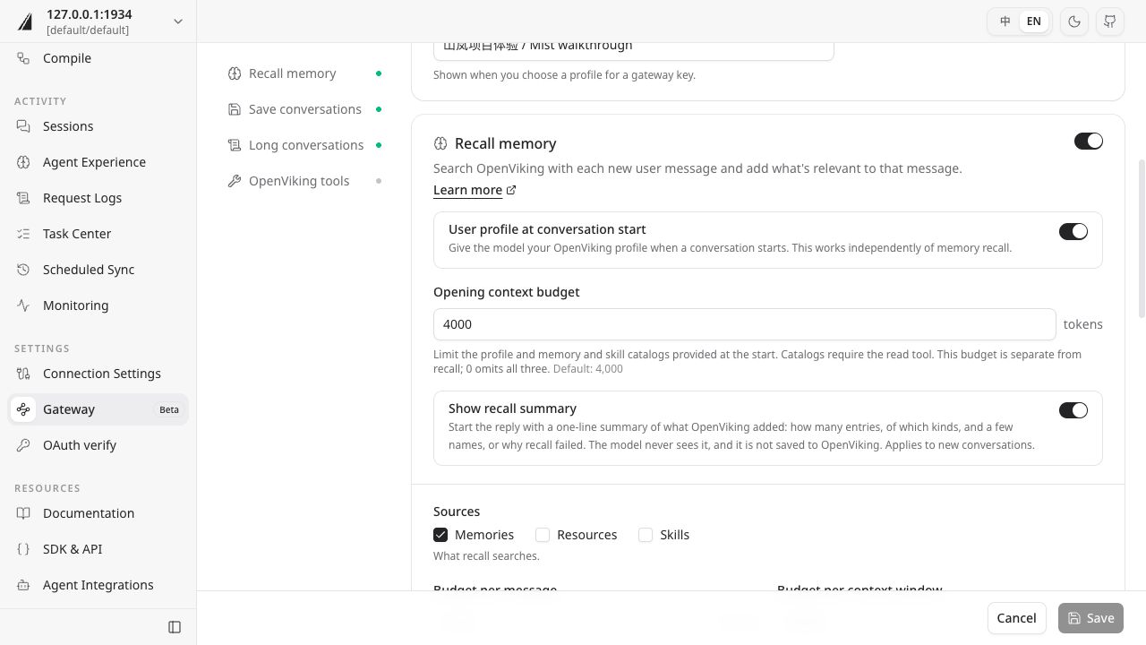Turn off the Recall memory master switch
This screenshot has height=645, width=1146.
1089,142
